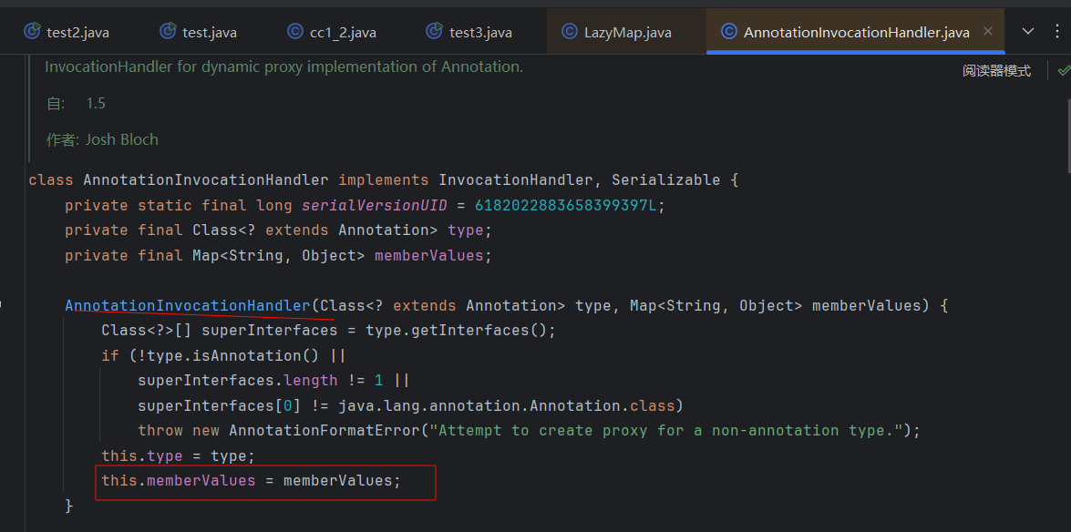Select the cc1_2.java tab
Screen dimensions: 1071x532
point(342,32)
